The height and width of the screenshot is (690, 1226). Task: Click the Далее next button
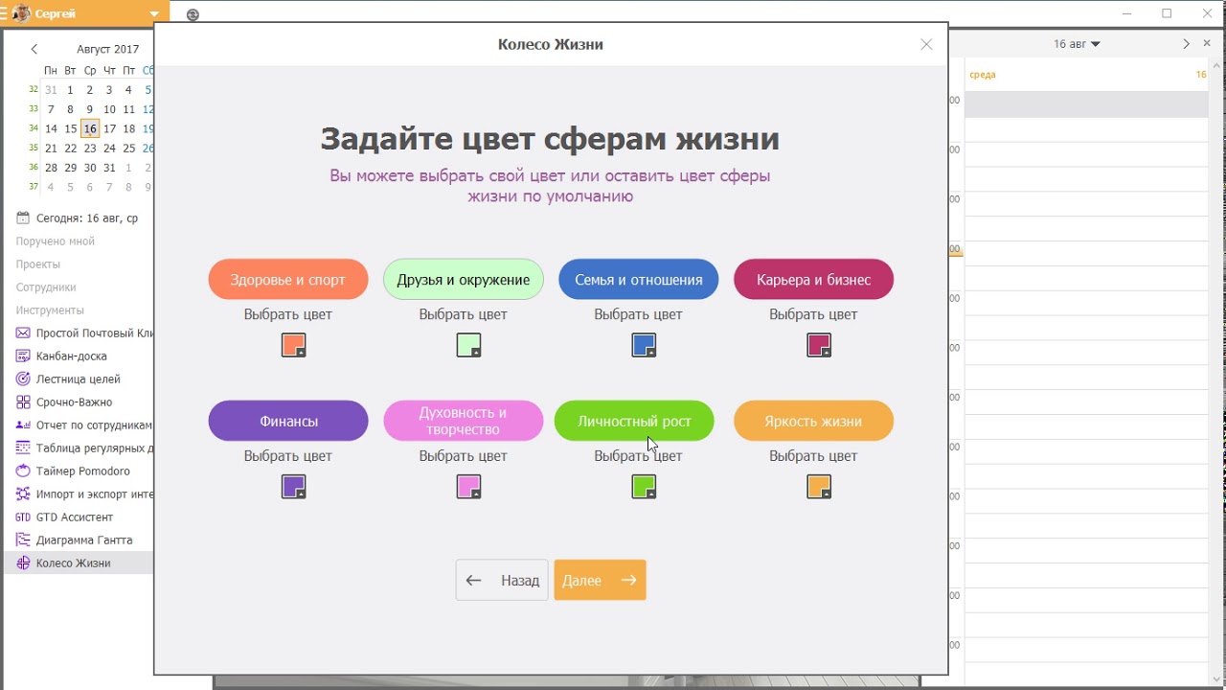[x=600, y=580]
